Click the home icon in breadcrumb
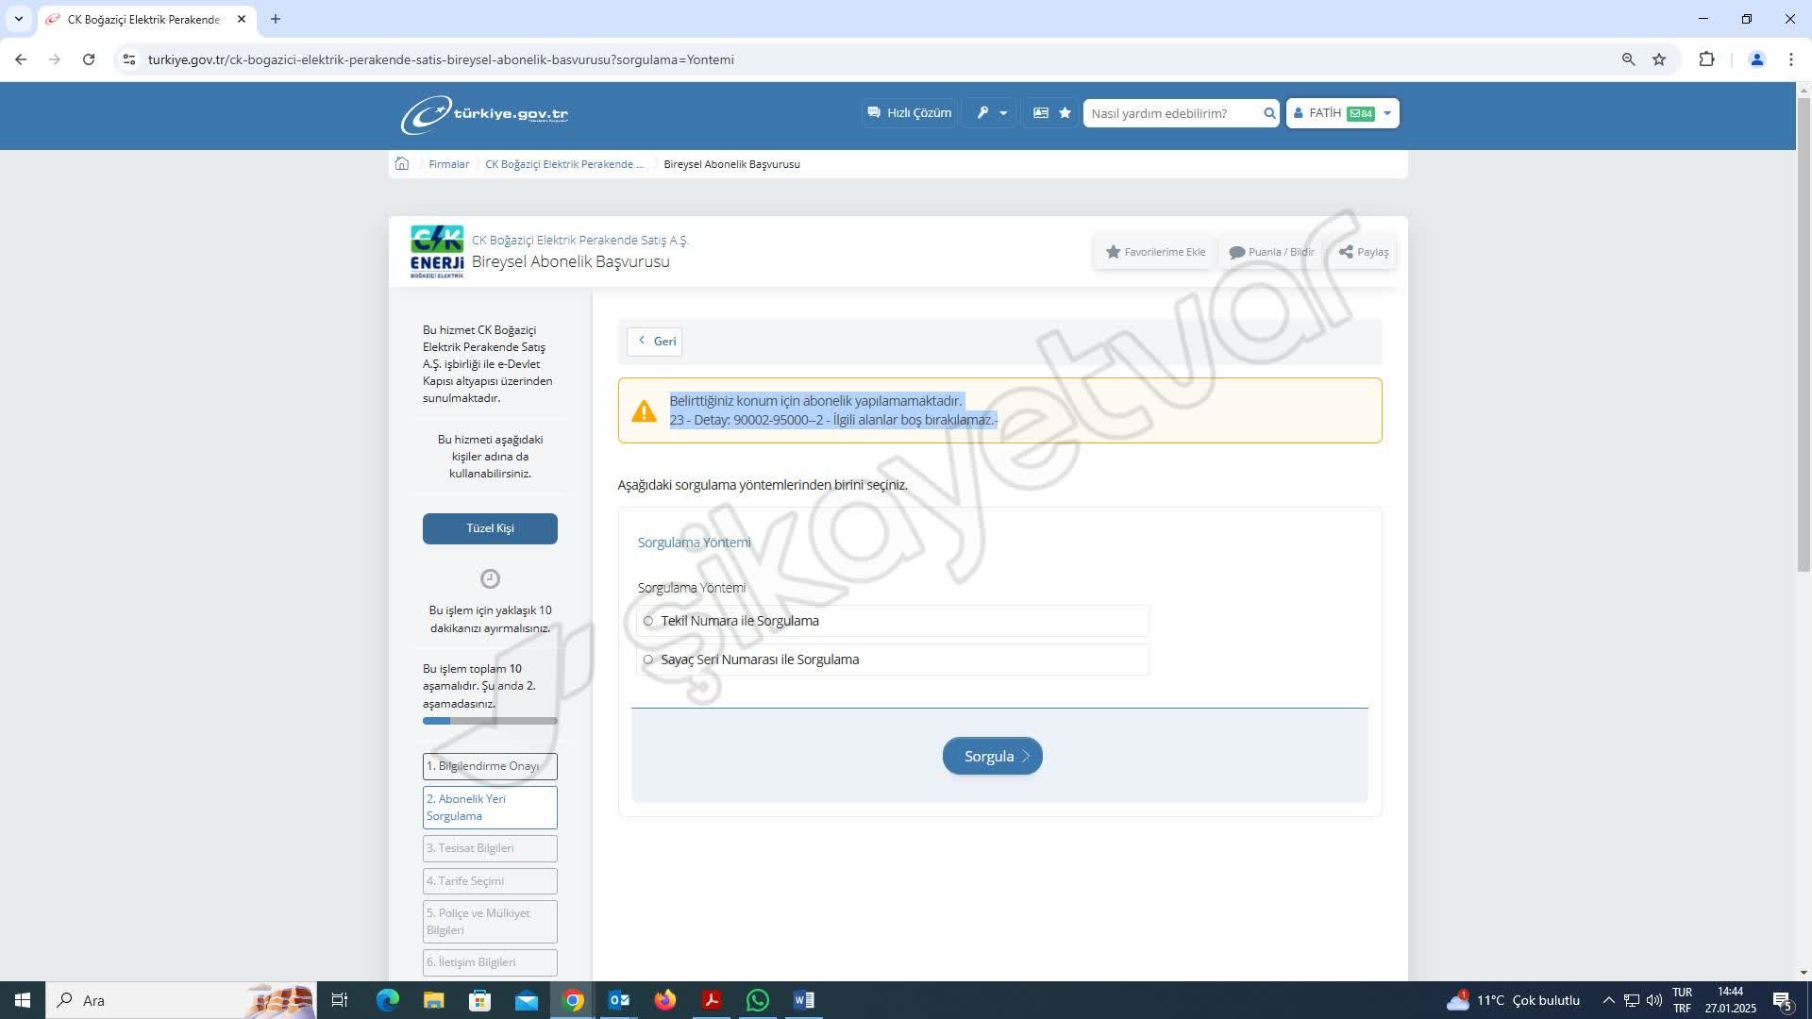 pos(402,163)
